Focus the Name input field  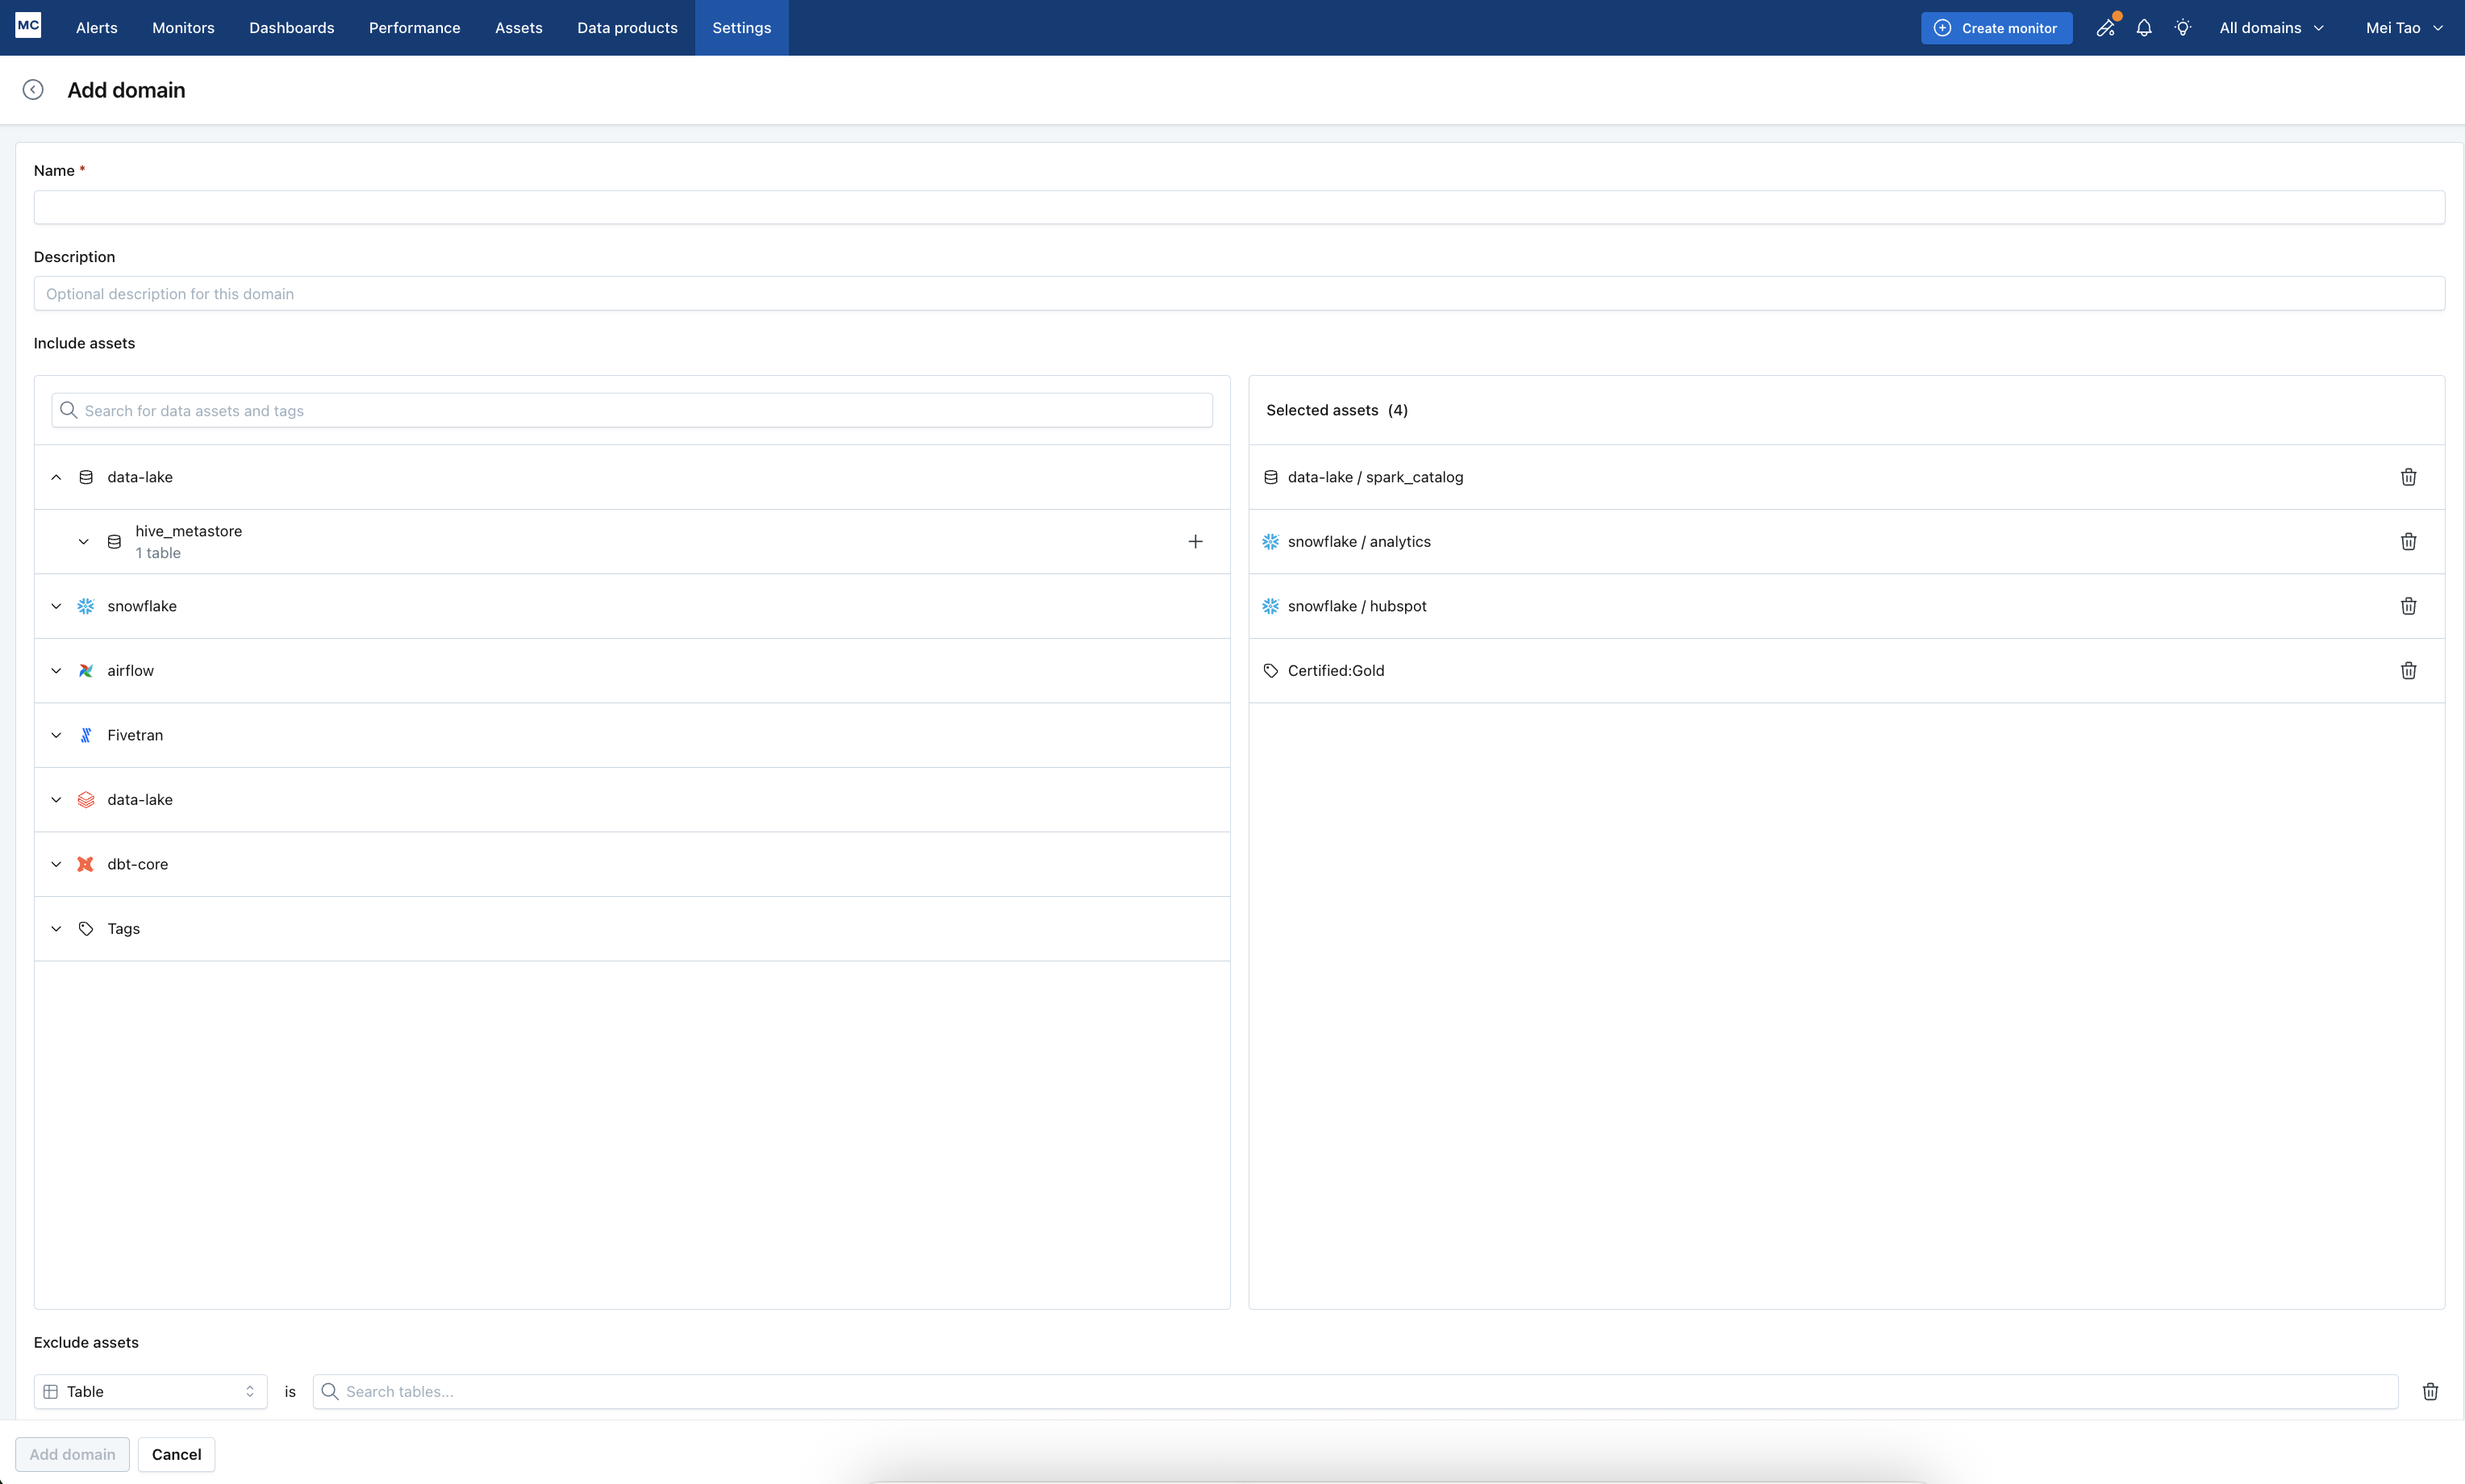click(x=1239, y=207)
